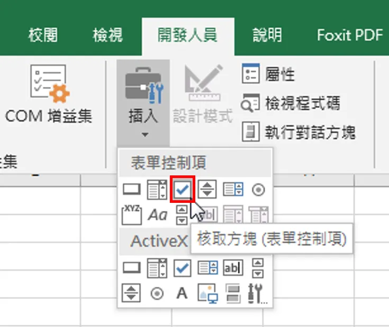Open the 說明 tab
This screenshot has height=327, width=389.
pyautogui.click(x=267, y=35)
